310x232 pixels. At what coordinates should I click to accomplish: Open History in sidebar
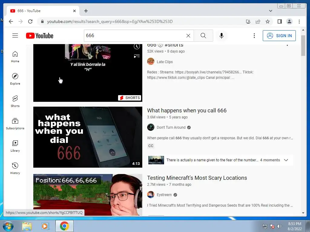click(15, 168)
